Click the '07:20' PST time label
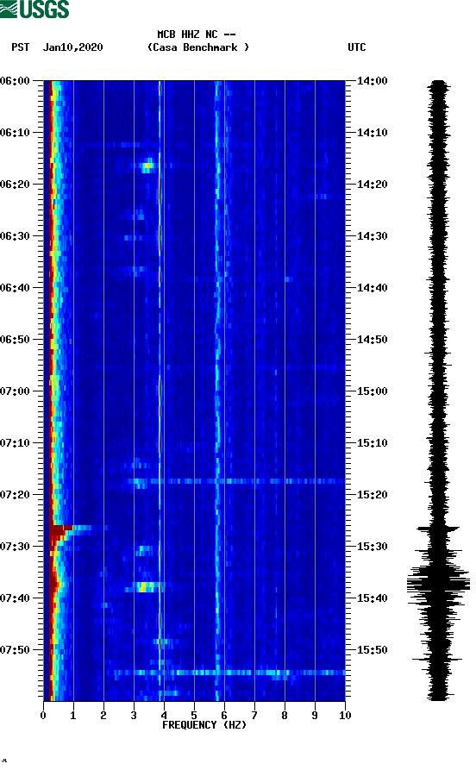Viewport: 476px width, 770px height. 15,495
